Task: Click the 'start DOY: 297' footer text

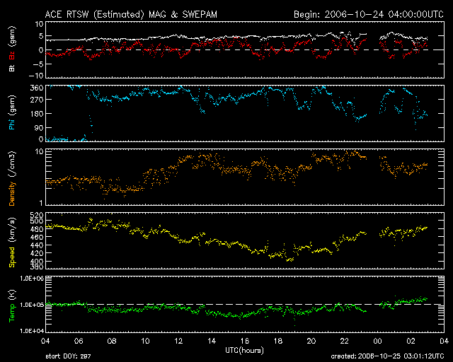Action: [x=68, y=356]
